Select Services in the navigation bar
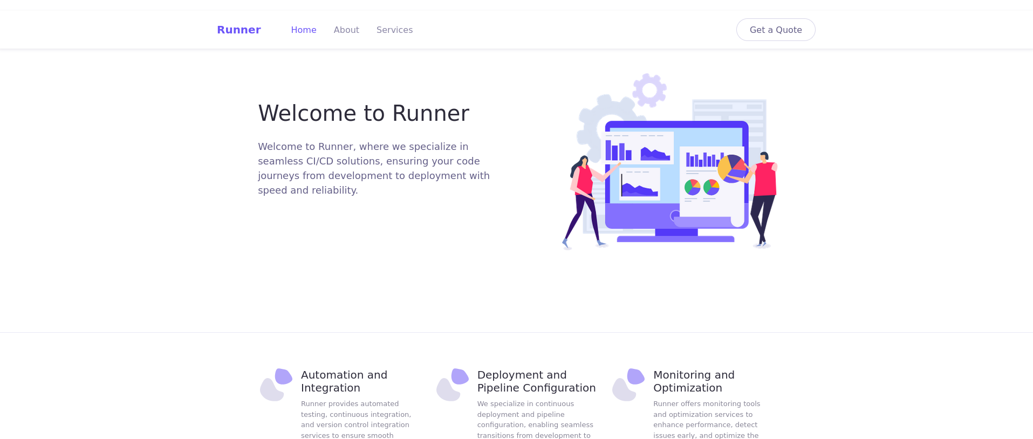This screenshot has width=1033, height=439. (394, 30)
